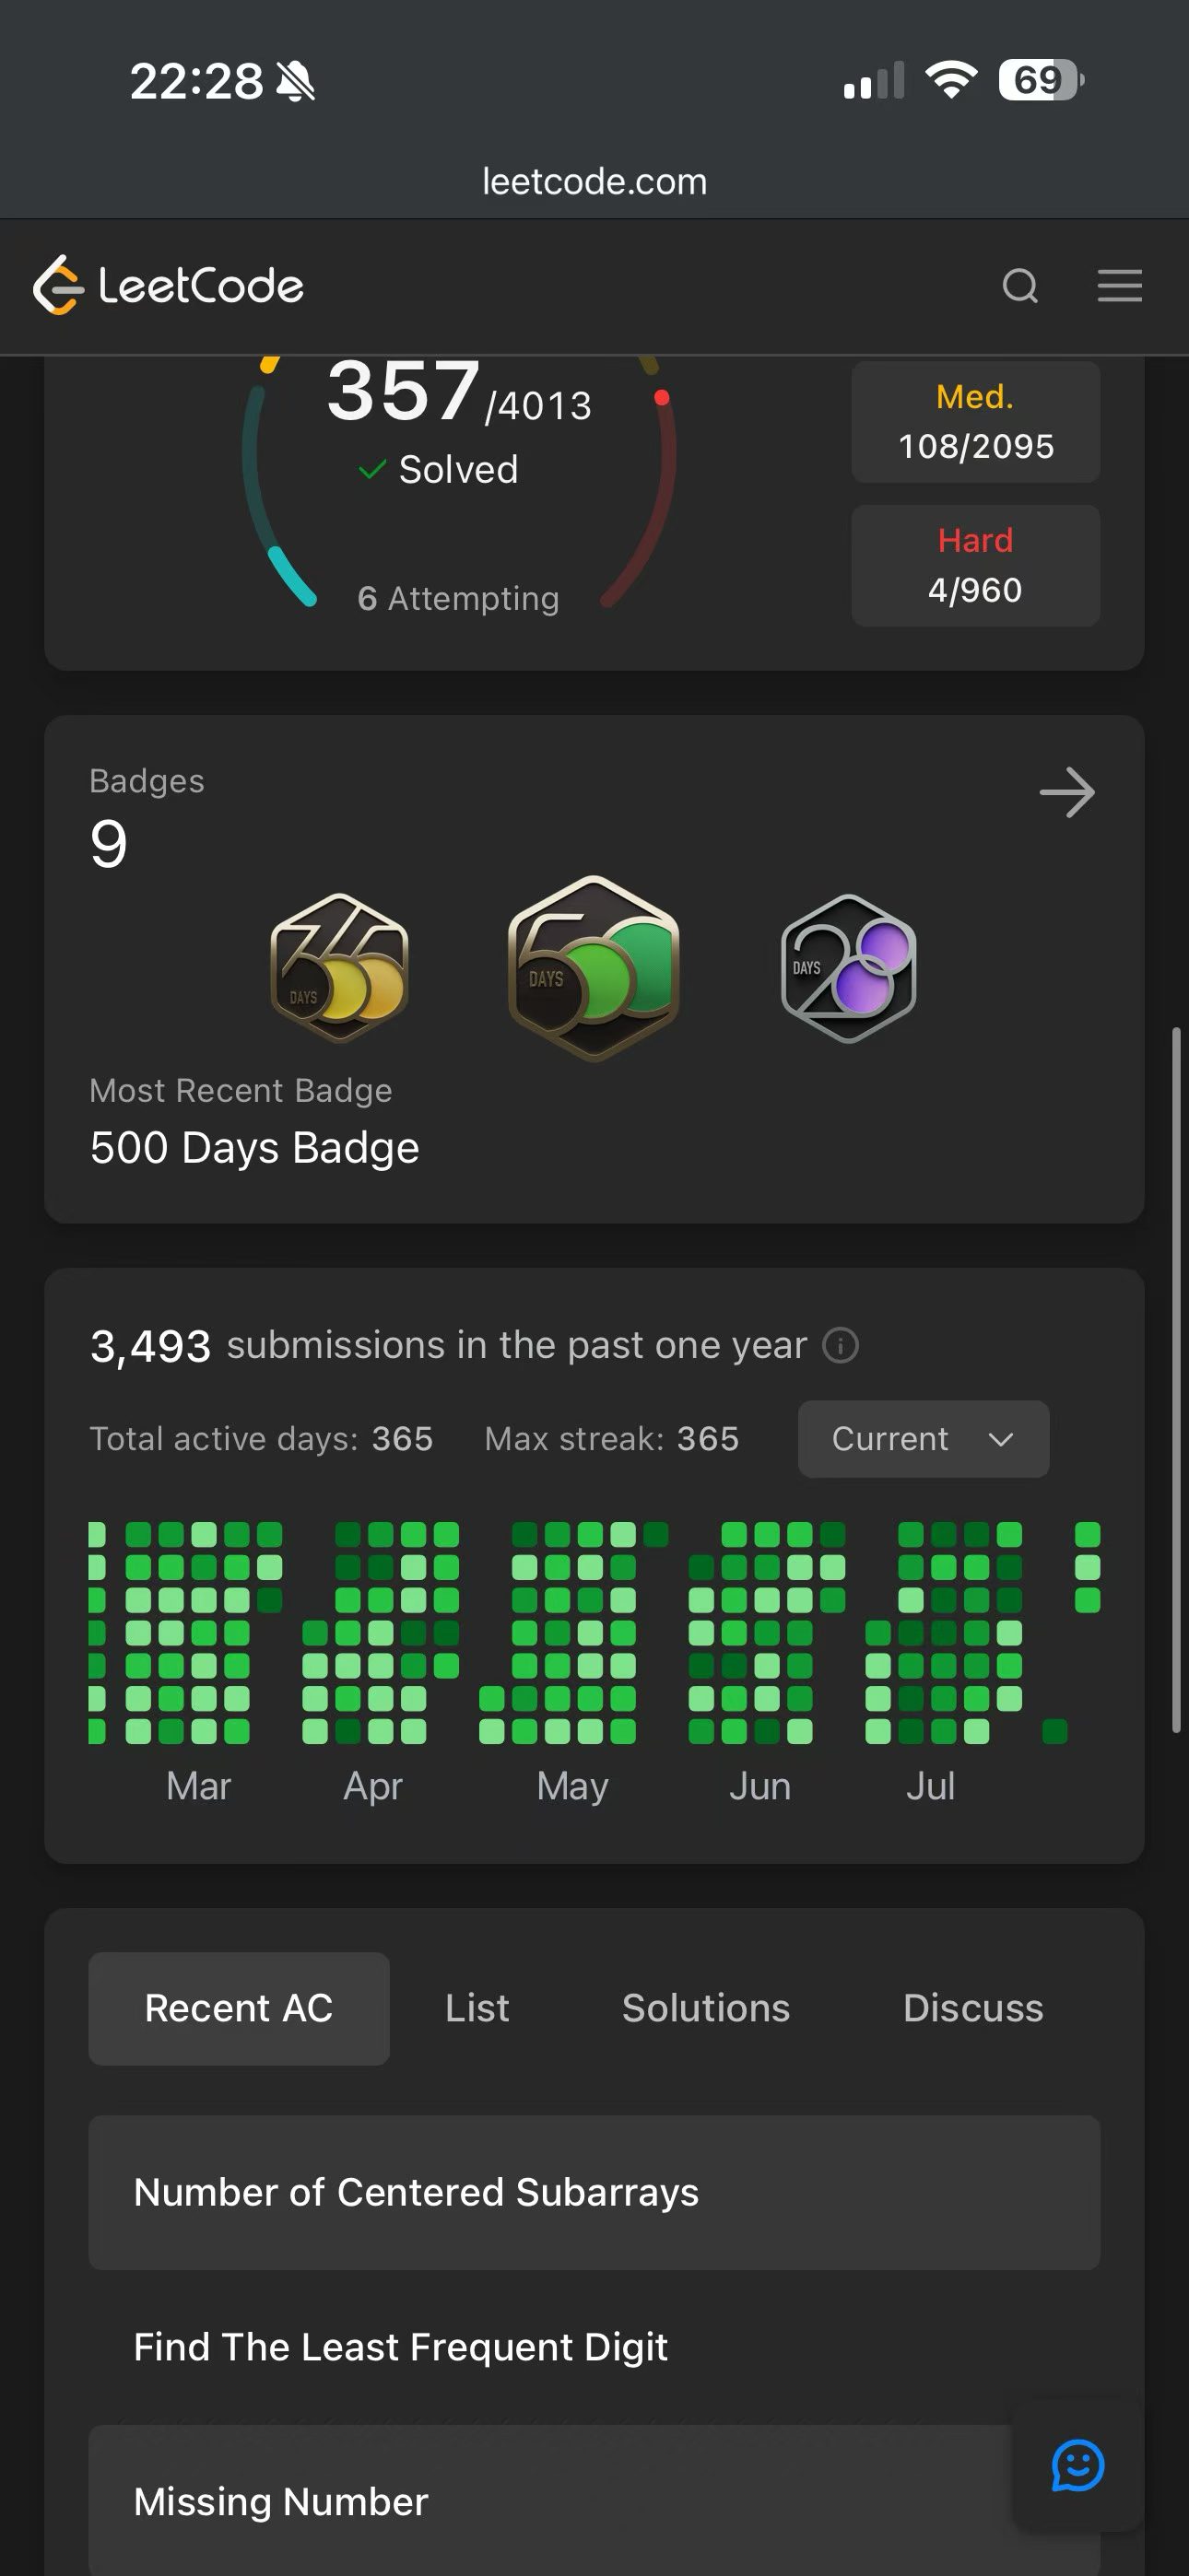Select the 500 Days badge icon

coord(594,968)
